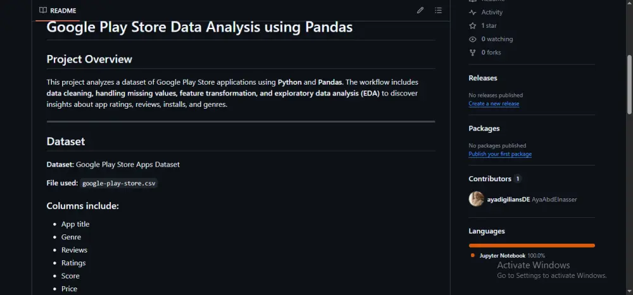
Task: Click the No packages published text
Action: 498,146
